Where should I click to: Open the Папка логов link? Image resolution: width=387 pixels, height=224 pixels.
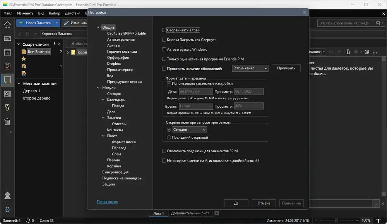[107, 202]
